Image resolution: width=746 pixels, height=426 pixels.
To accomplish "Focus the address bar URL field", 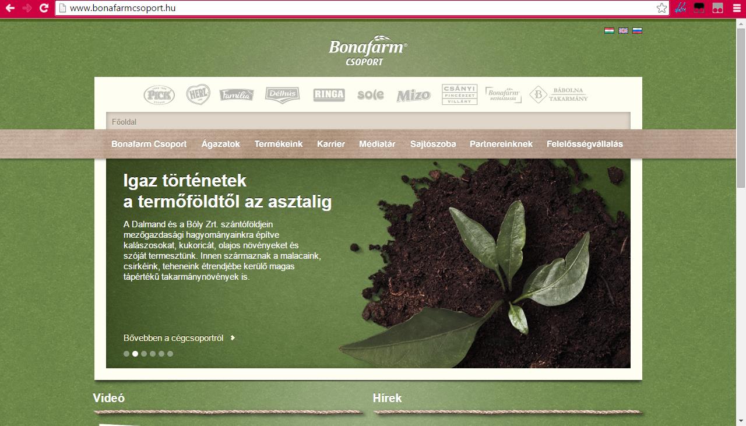I will click(x=361, y=8).
